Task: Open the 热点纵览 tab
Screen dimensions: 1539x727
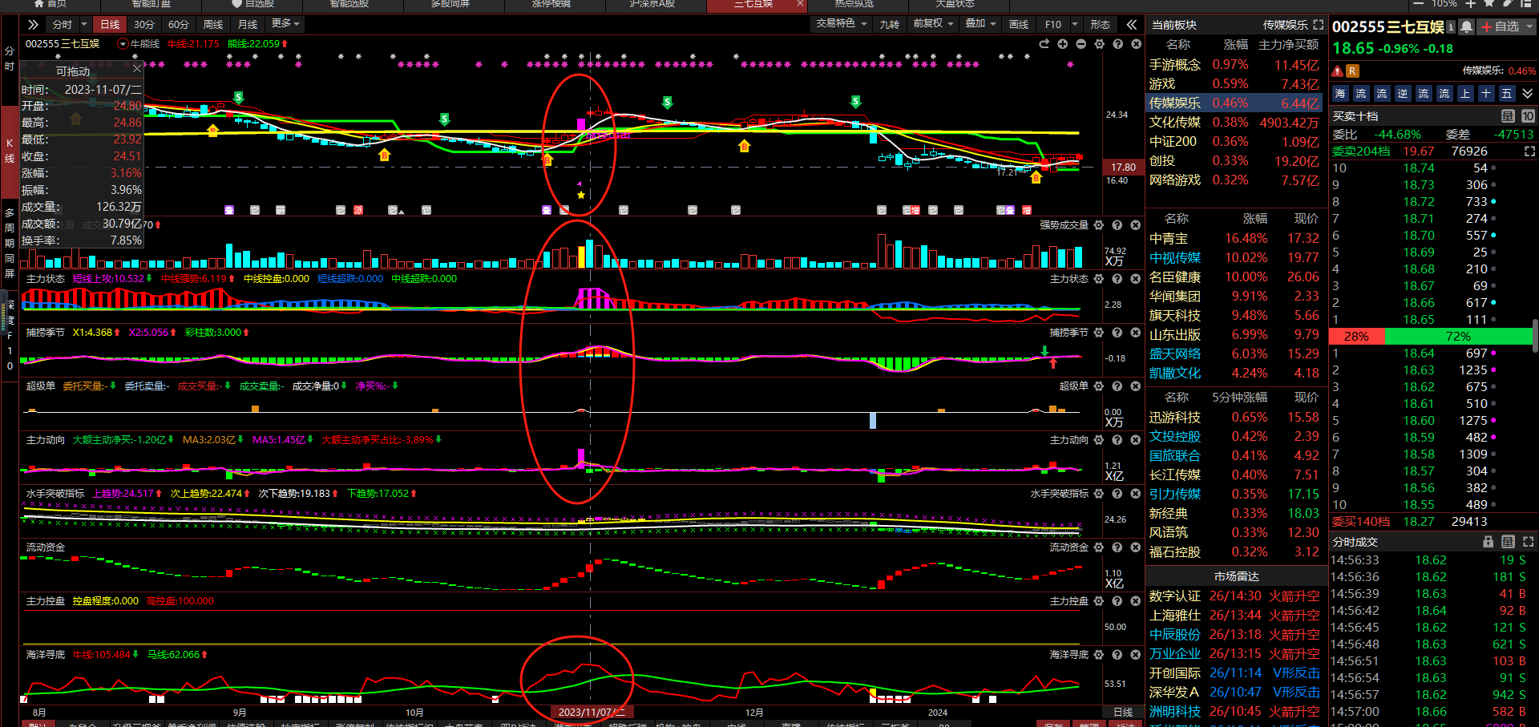Action: [854, 4]
